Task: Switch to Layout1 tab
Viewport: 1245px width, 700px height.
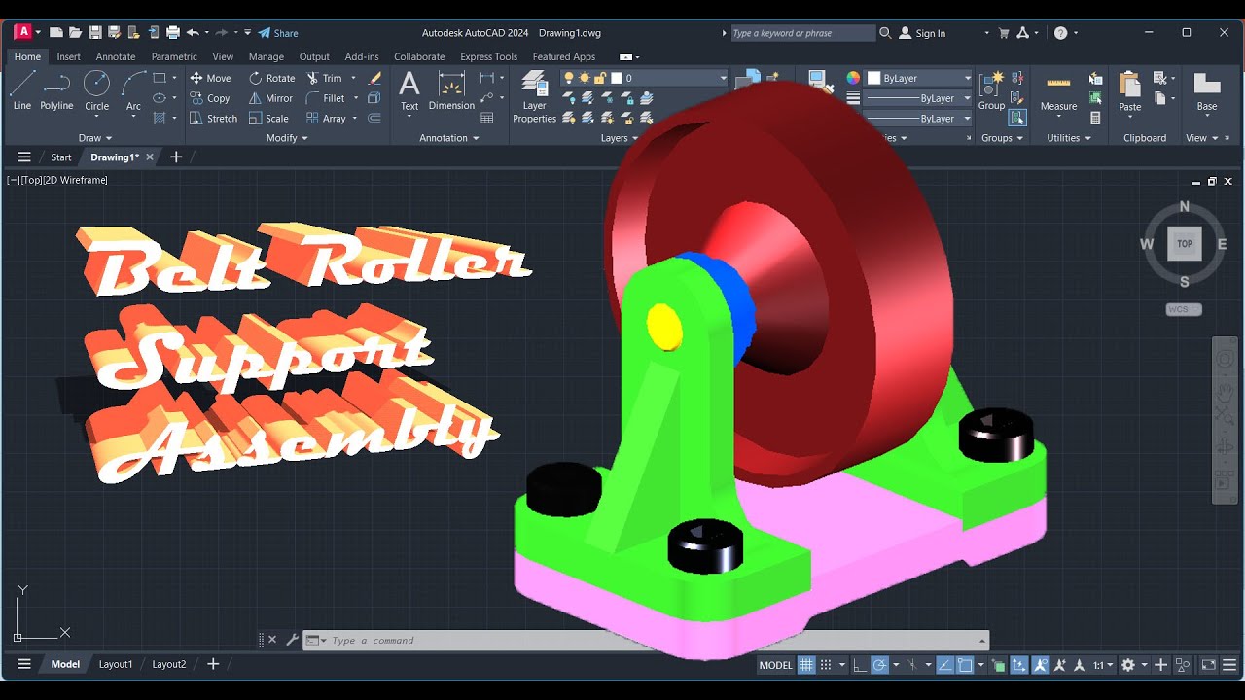Action: [115, 664]
